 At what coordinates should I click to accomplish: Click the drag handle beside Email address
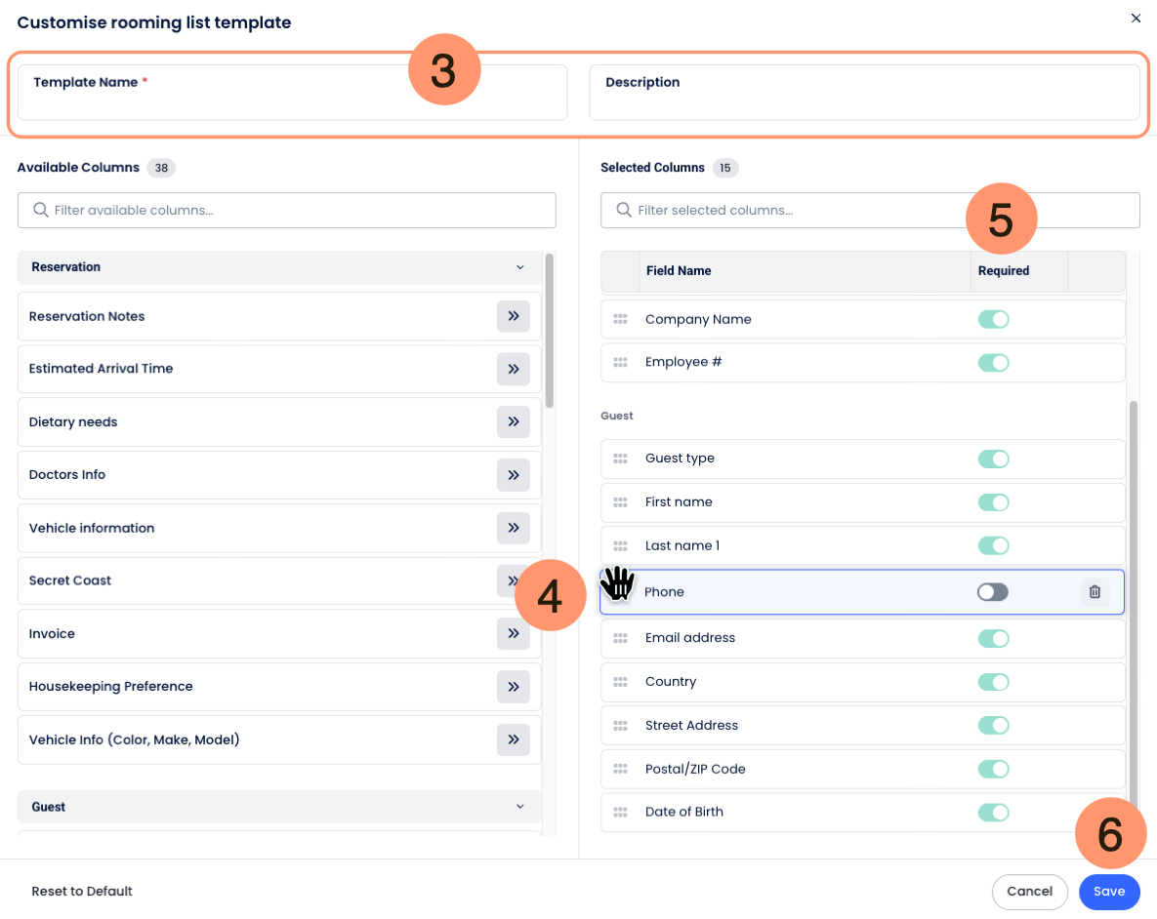point(620,638)
